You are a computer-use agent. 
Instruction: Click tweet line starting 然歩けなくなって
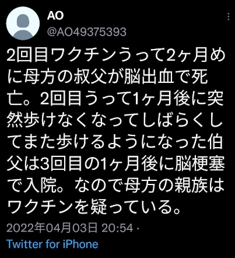[115, 120]
